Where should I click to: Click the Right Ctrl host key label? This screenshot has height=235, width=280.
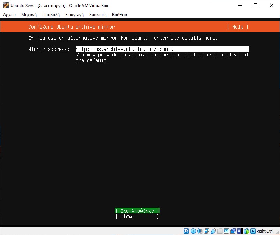coord(265,231)
